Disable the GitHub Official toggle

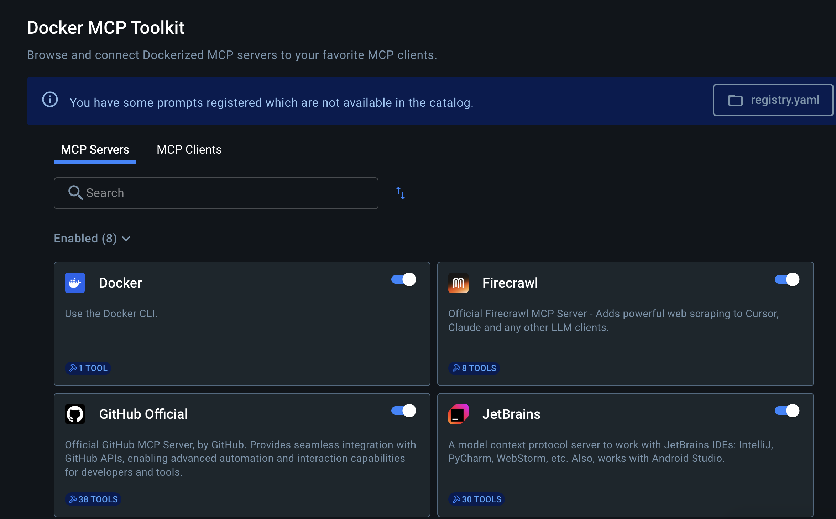tap(403, 411)
